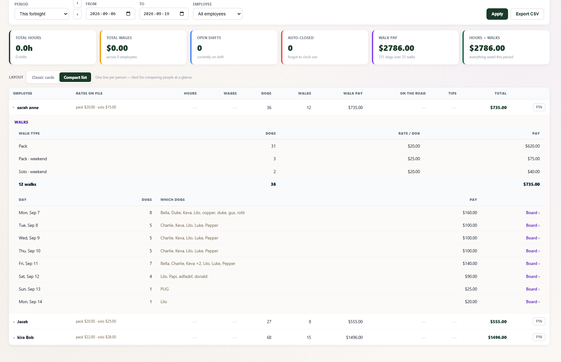Open Board link for Fri, Sep 11
This screenshot has width=561, height=362.
coord(533,263)
